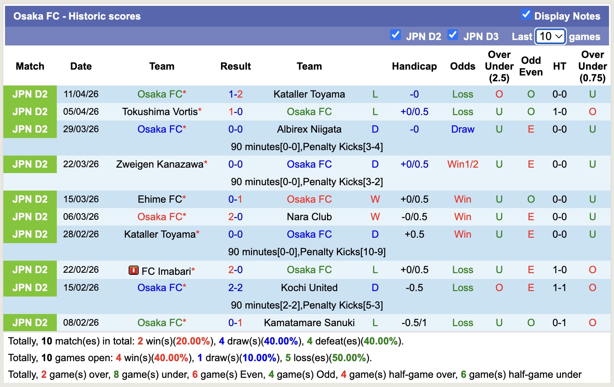
Task: Open the Last games count dropdown
Action: pos(550,36)
